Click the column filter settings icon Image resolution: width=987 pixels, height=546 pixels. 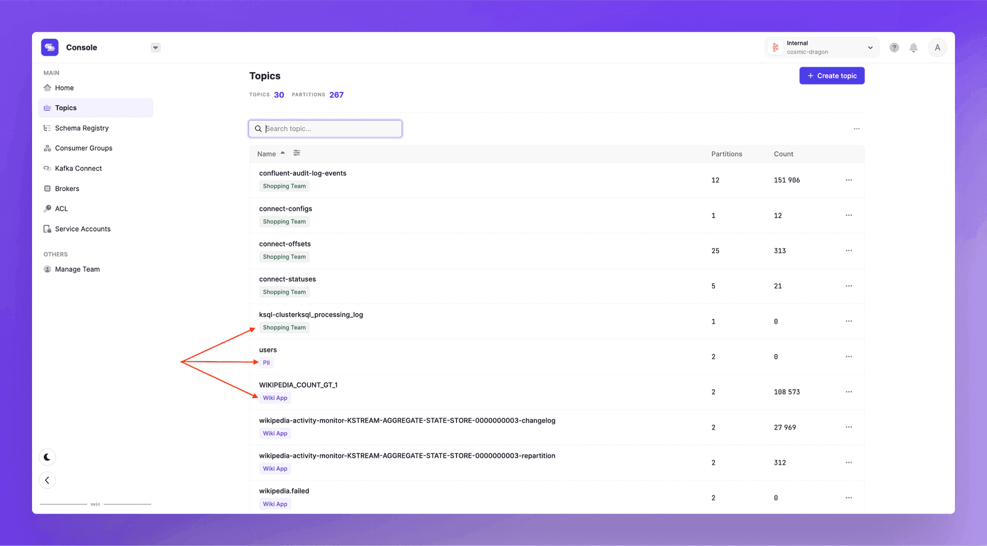(x=297, y=153)
